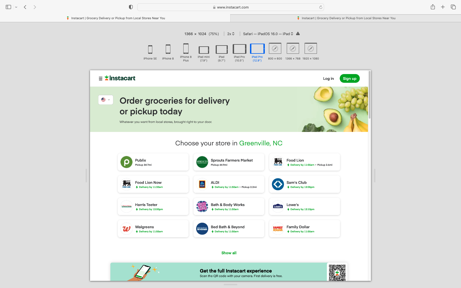The width and height of the screenshot is (461, 288).
Task: Open the country flag selector
Action: (x=106, y=100)
